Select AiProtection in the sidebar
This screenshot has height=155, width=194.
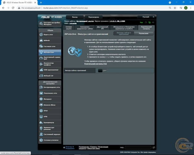[x=50, y=52]
